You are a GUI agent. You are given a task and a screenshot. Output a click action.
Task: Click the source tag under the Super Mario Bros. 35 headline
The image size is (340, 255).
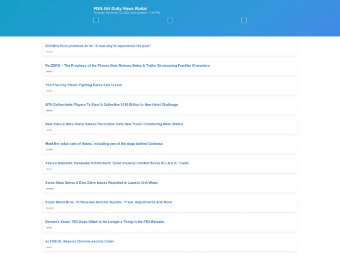point(50,208)
